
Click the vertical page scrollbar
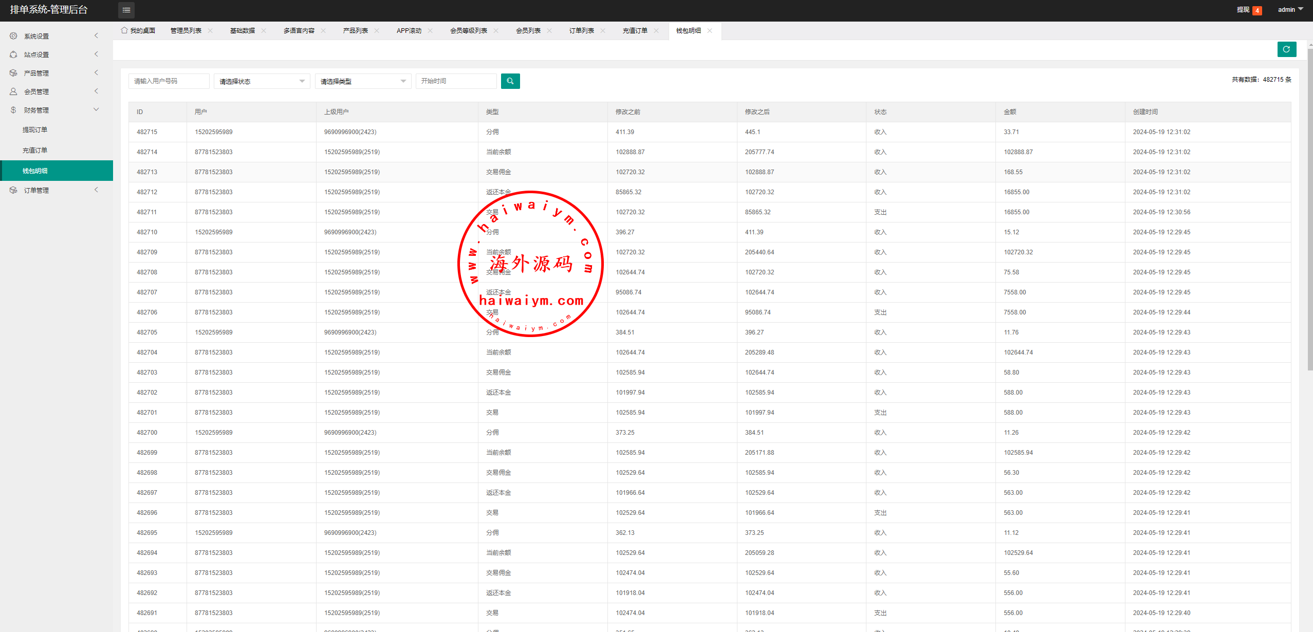point(1310,208)
